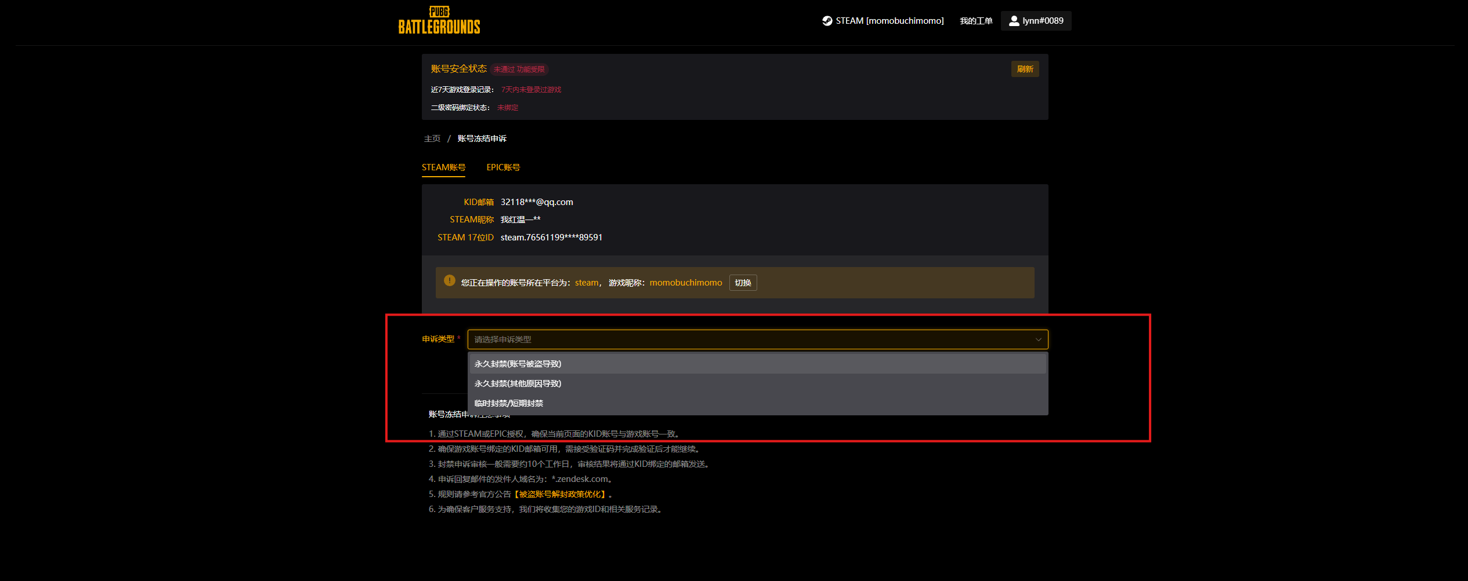
Task: Click the 未通过 功能受限 status badge
Action: tap(519, 70)
